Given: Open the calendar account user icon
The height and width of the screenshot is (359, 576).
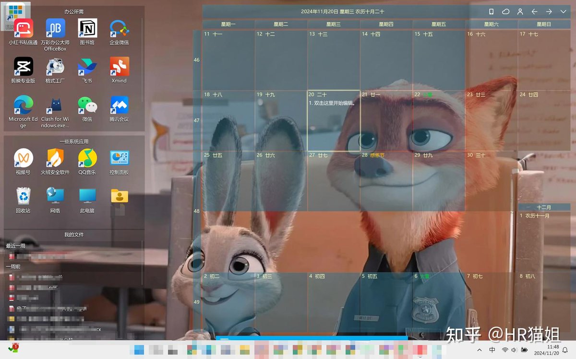Looking at the screenshot, I should [x=520, y=12].
